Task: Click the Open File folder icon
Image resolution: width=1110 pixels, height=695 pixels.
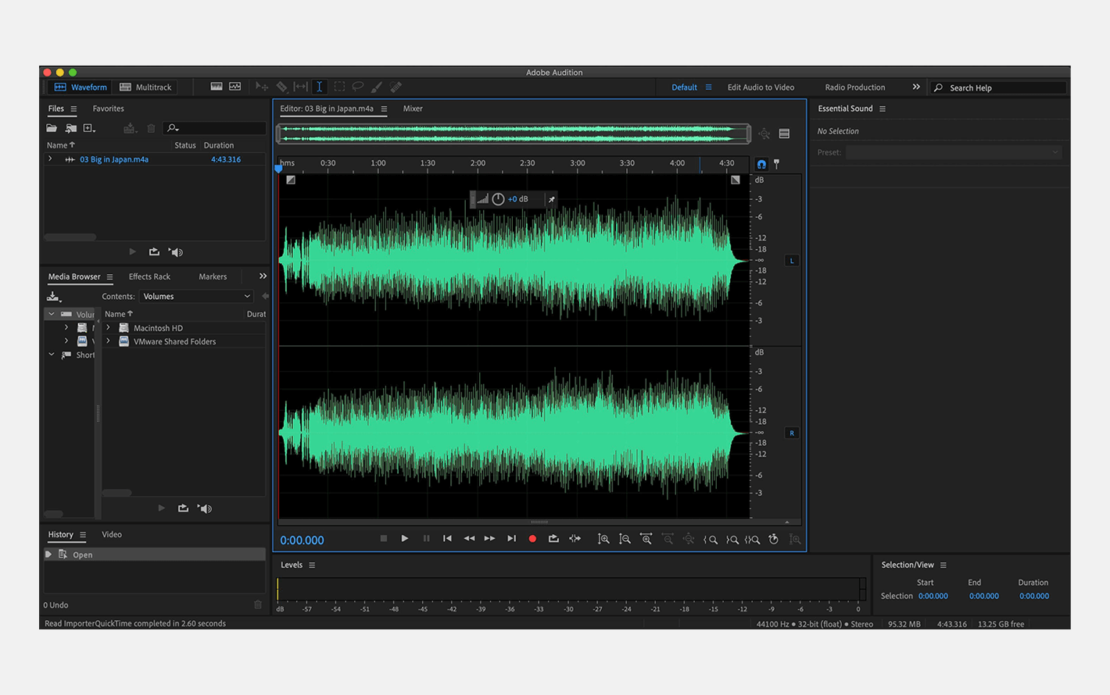Action: [52, 128]
